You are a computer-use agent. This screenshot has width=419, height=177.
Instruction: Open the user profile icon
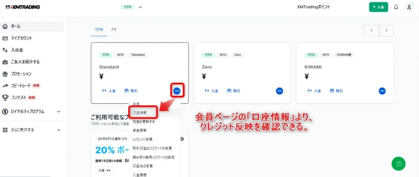pyautogui.click(x=409, y=7)
